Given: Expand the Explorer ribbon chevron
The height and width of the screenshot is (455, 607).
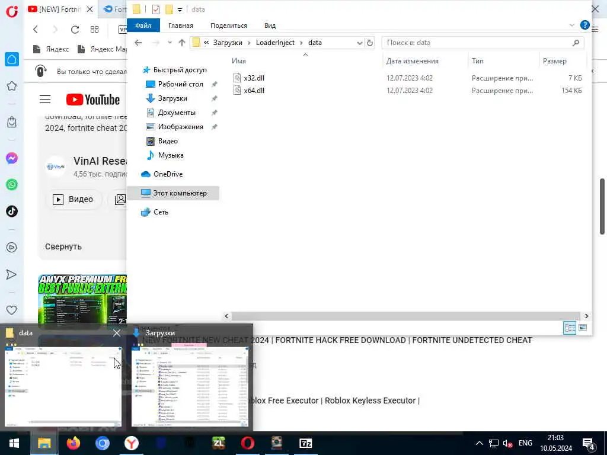Looking at the screenshot, I should click(x=572, y=25).
